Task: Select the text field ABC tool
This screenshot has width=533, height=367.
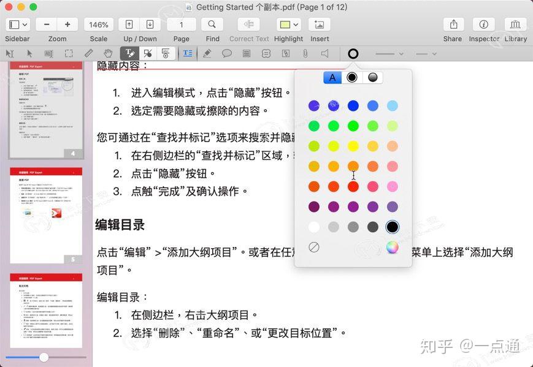Action: click(49, 54)
